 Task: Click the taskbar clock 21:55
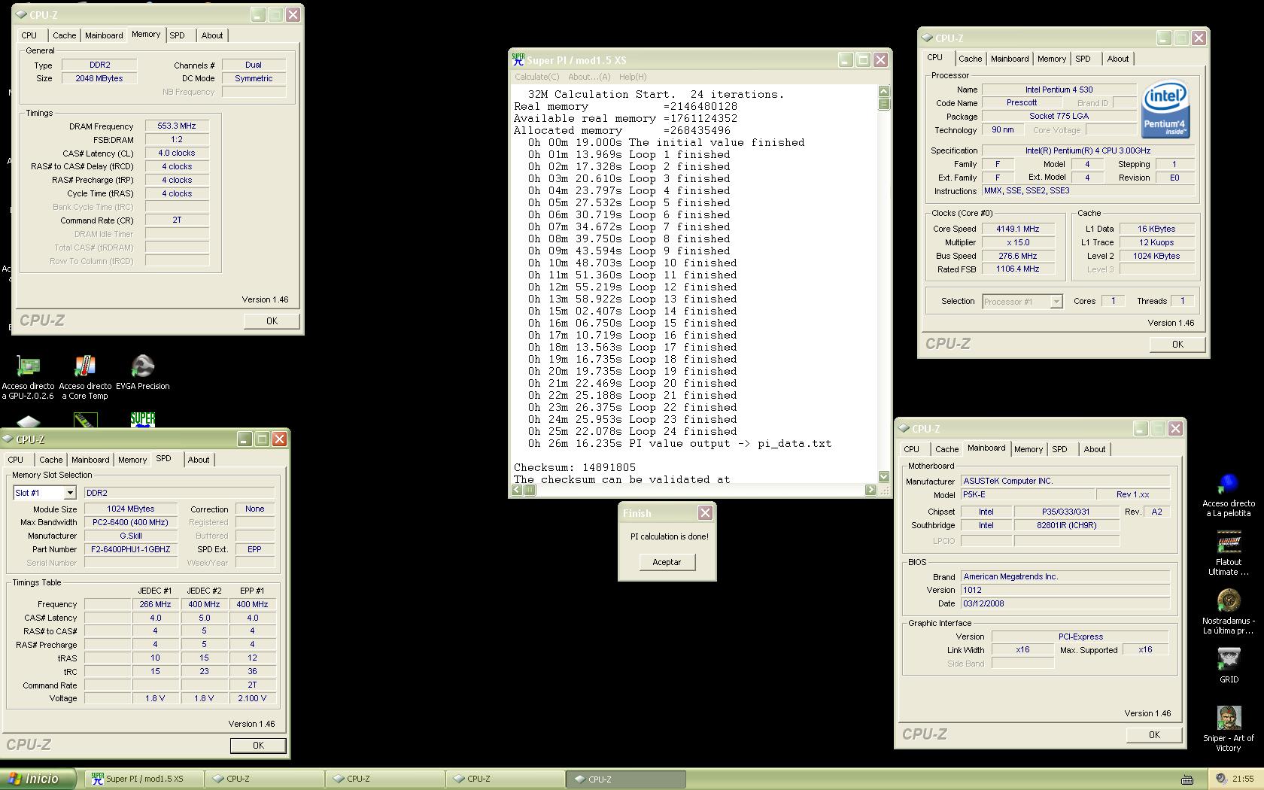point(1243,779)
